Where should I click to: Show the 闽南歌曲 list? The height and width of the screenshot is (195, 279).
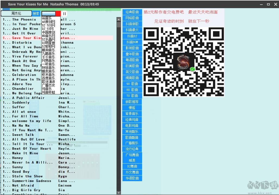tap(132, 78)
